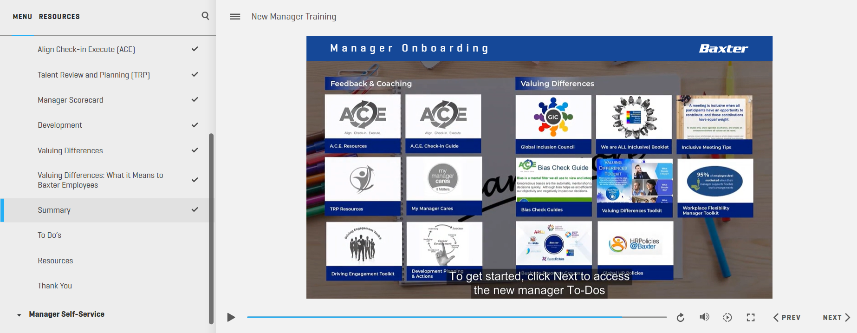This screenshot has width=857, height=333.
Task: Replay the slide with the replay icon
Action: tap(681, 317)
